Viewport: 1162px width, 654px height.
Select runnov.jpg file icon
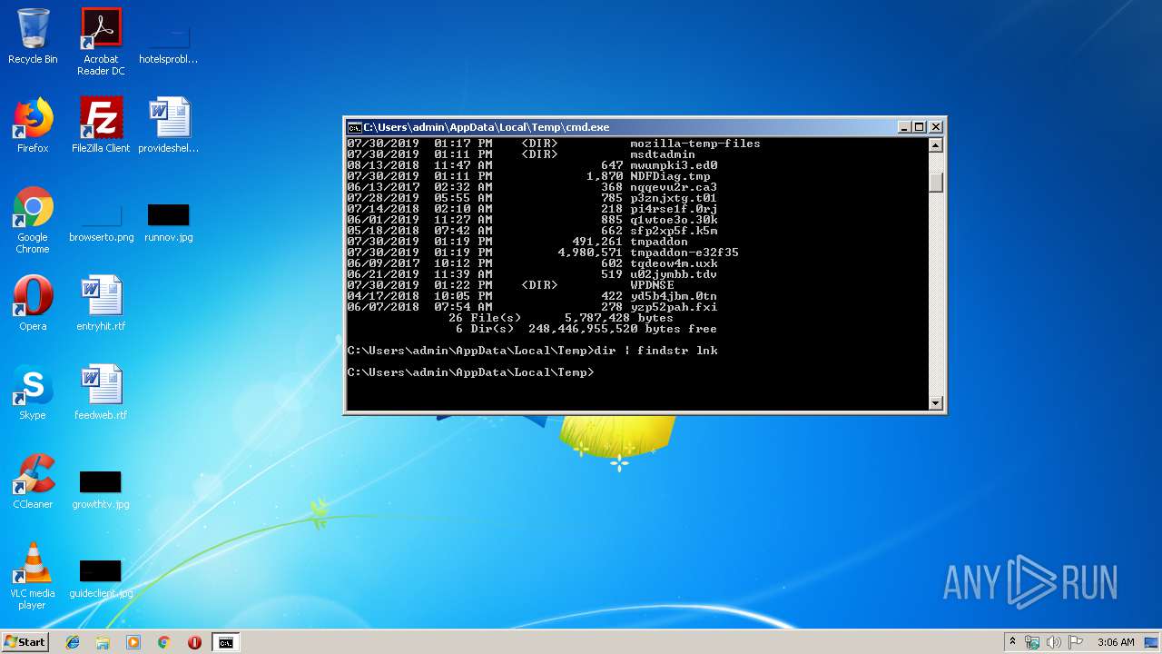pos(169,223)
